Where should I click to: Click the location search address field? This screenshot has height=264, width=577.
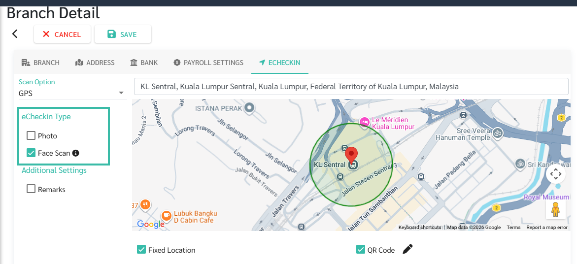(x=351, y=87)
